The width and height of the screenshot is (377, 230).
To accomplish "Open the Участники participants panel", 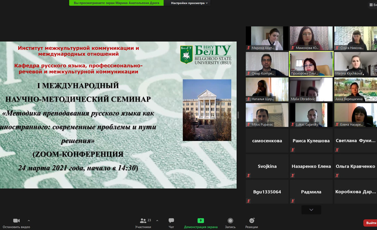I will pos(143,221).
